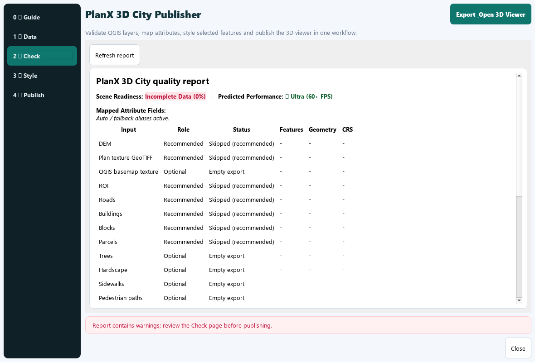Click the Buildings input row label
Image resolution: width=535 pixels, height=362 pixels.
pos(110,214)
